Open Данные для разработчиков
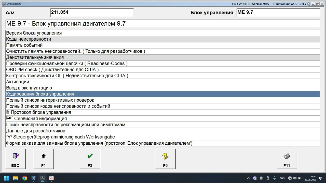The width and height of the screenshot is (326, 183). coord(163,131)
